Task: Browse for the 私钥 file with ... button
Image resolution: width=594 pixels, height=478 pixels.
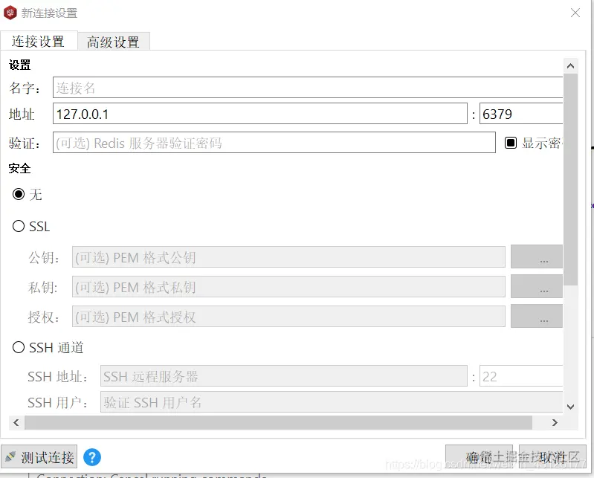Action: (x=537, y=287)
